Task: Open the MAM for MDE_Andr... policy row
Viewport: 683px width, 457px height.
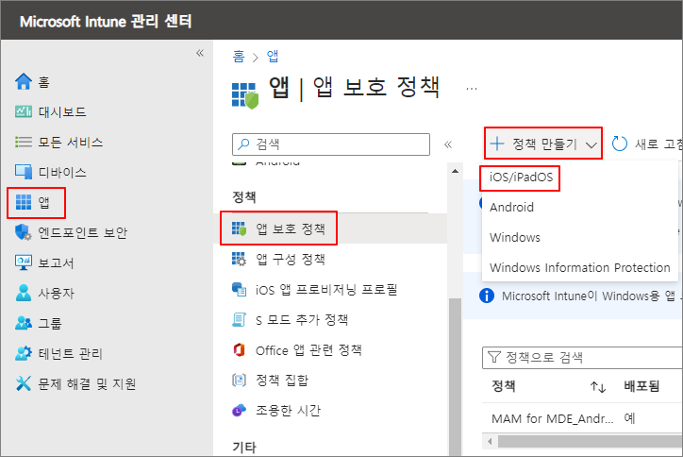Action: pos(552,418)
